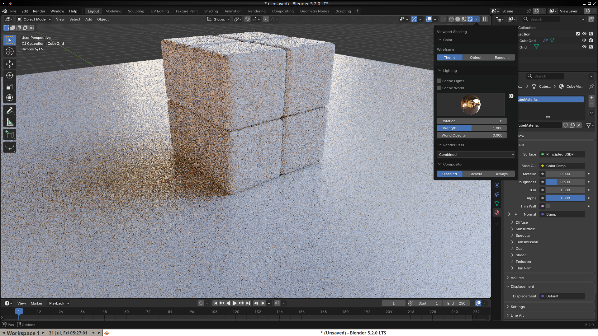
Task: Open HDRI settings gear in Lighting
Action: pyautogui.click(x=511, y=96)
